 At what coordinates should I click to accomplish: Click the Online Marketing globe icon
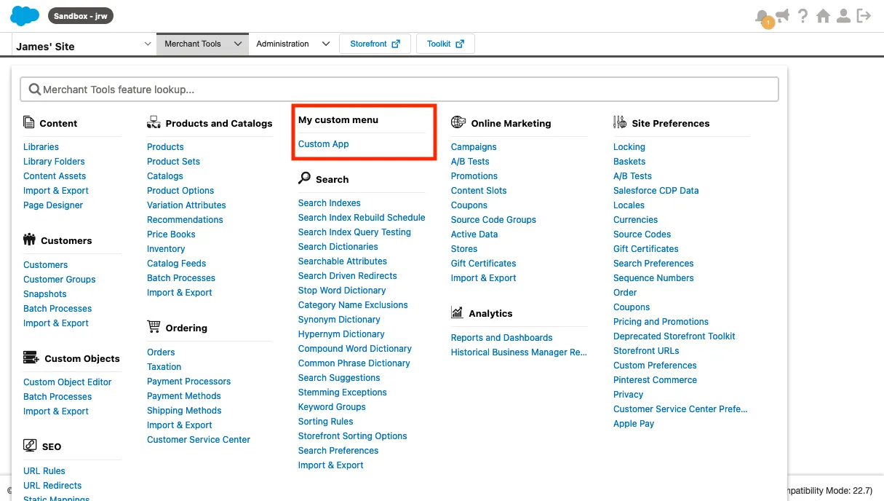click(458, 122)
